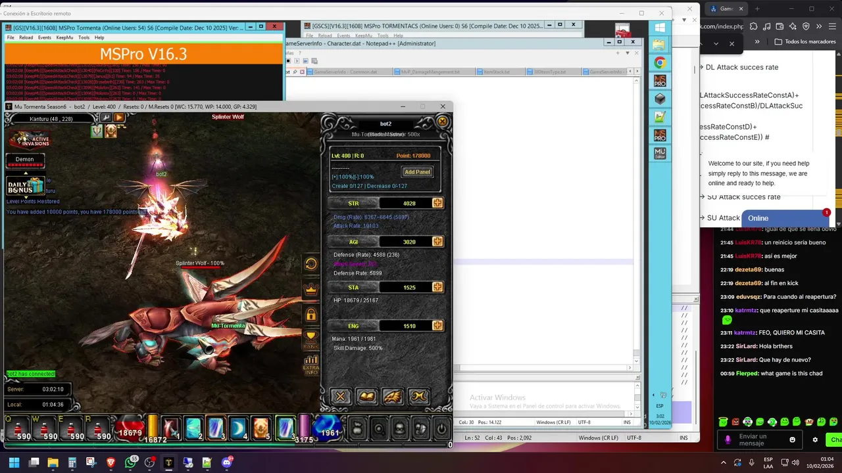Show hidden system tray icons
This screenshot has height=473, width=842.
point(724,462)
